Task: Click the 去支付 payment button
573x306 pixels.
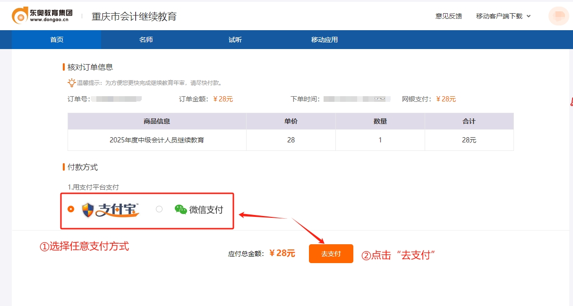Action: [x=331, y=253]
